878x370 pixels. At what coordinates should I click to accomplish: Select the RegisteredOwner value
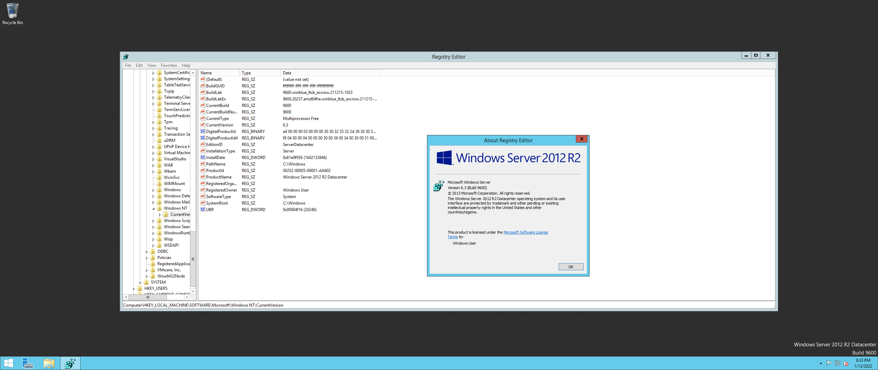pos(221,190)
